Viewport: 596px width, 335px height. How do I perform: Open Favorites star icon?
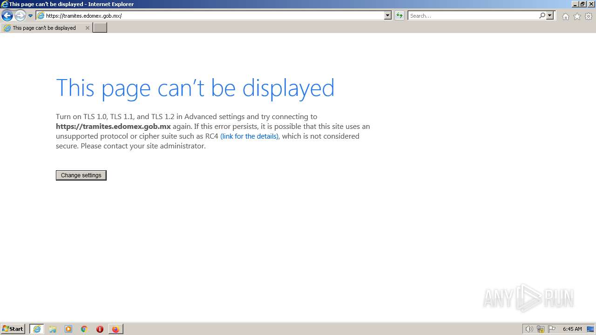point(577,16)
